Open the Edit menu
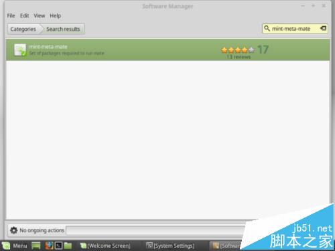The width and height of the screenshot is (335, 251). point(24,16)
